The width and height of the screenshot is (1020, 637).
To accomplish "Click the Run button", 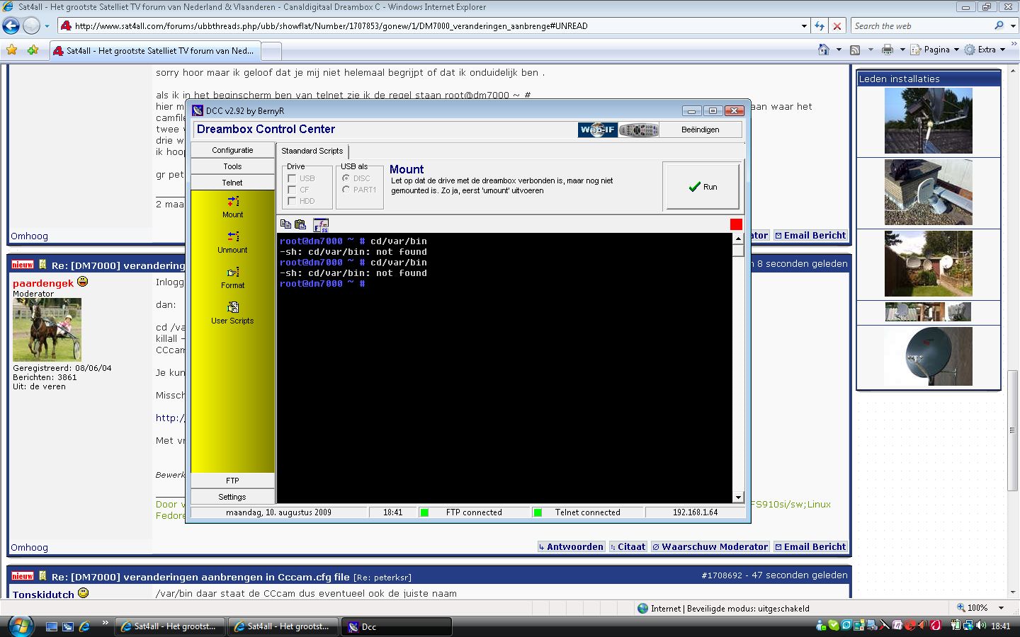I will tap(701, 187).
